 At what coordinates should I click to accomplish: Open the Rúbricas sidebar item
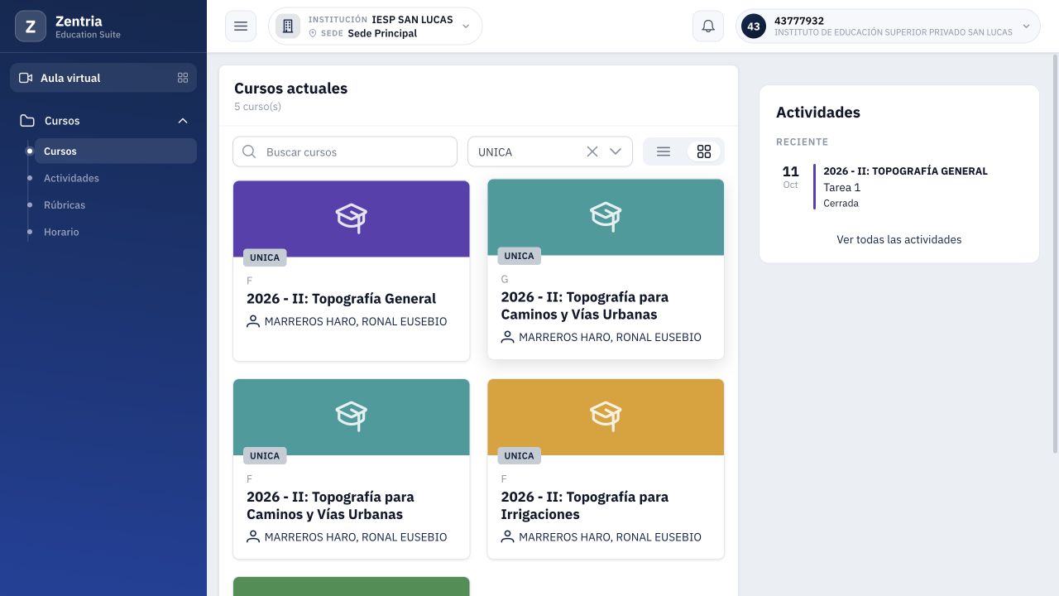[x=65, y=205]
